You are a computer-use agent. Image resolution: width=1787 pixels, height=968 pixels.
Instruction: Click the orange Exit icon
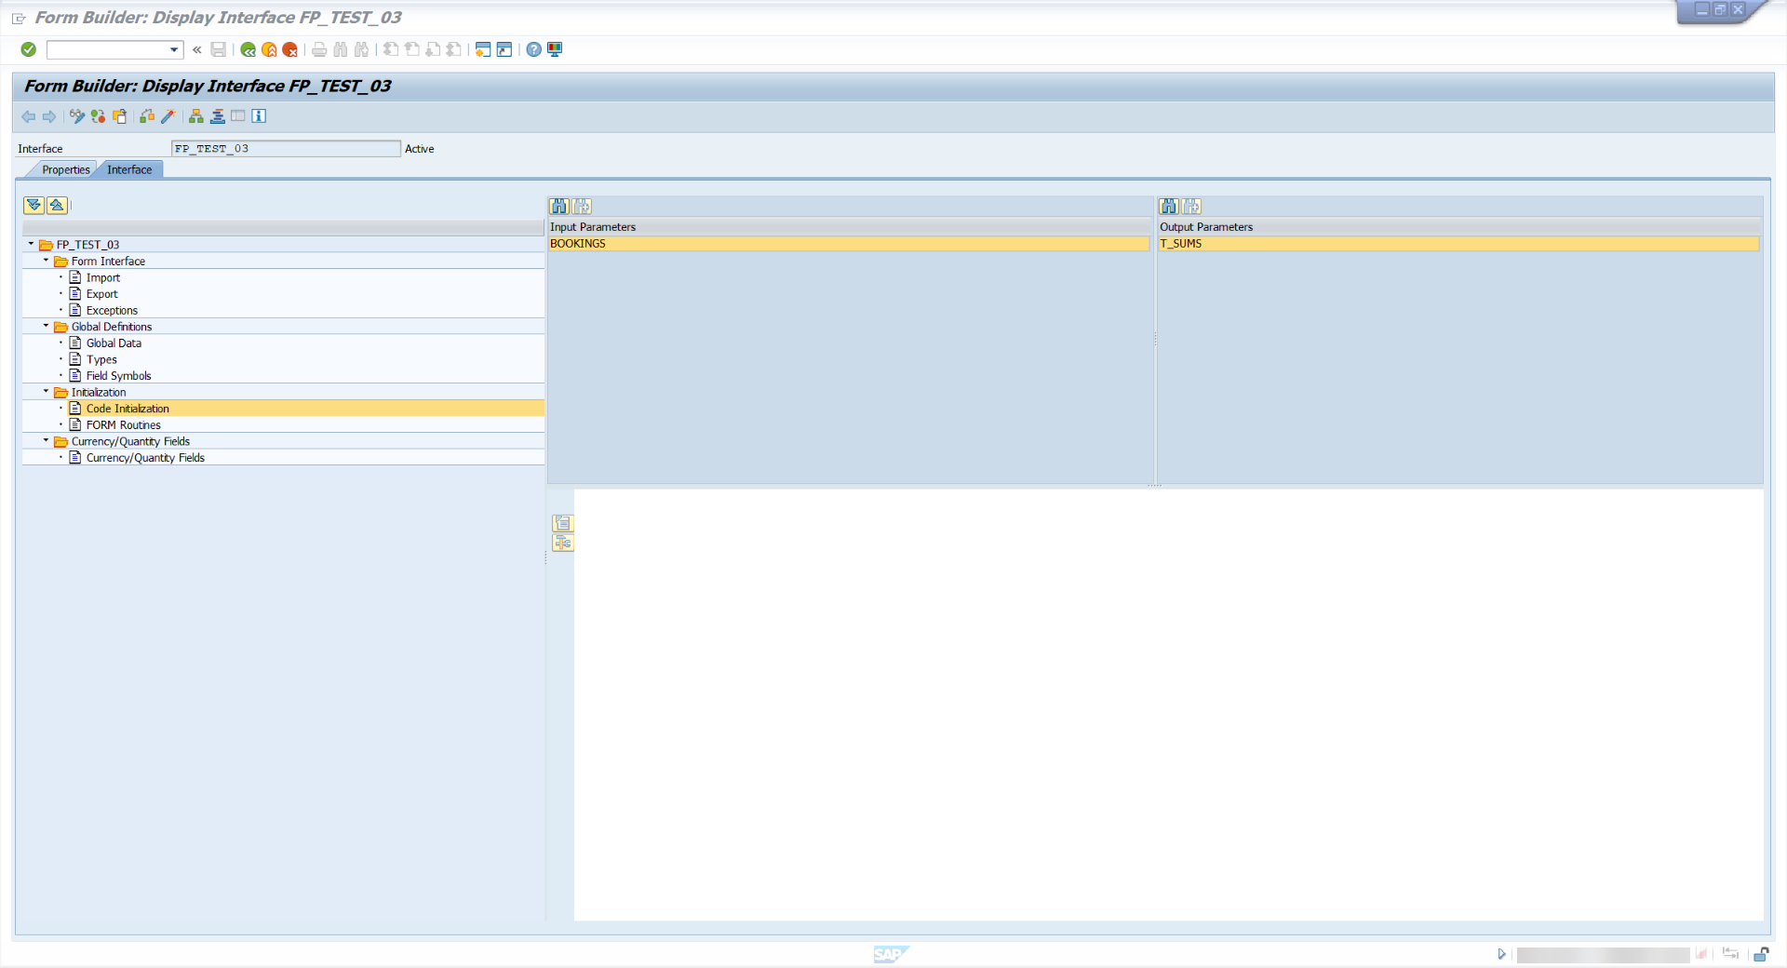pos(269,49)
